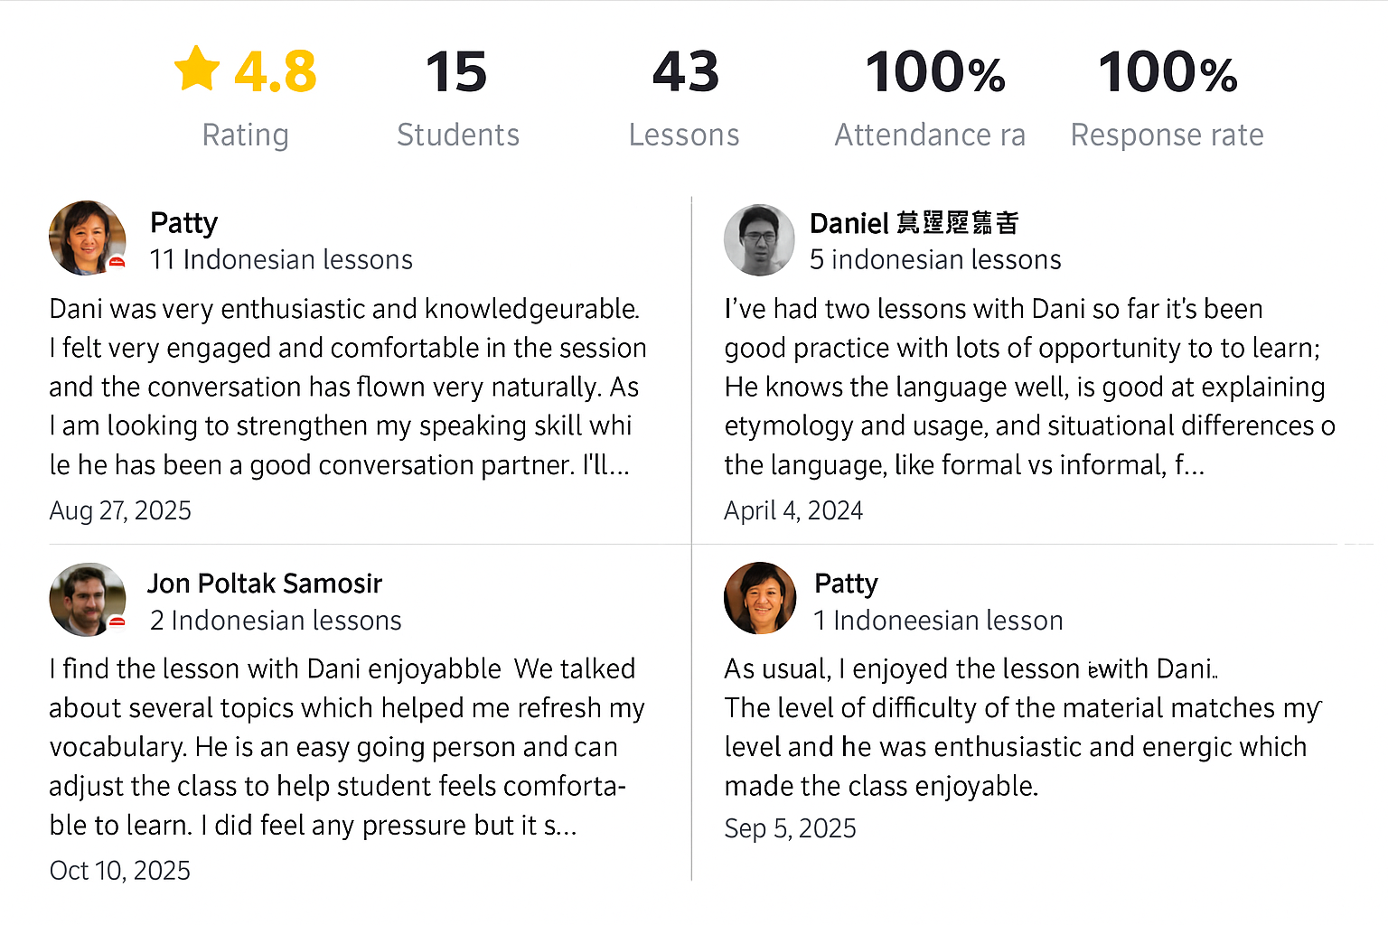Open Daniel's grayscale profile photo
The height and width of the screenshot is (925, 1388).
(759, 239)
